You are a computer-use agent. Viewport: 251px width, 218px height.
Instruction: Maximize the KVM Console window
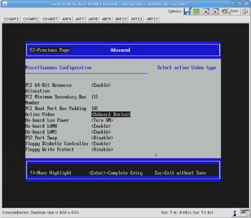tap(240, 4)
